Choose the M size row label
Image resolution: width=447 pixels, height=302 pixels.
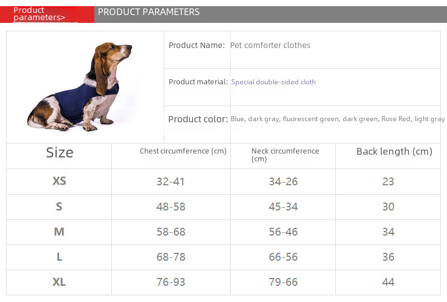click(x=59, y=232)
